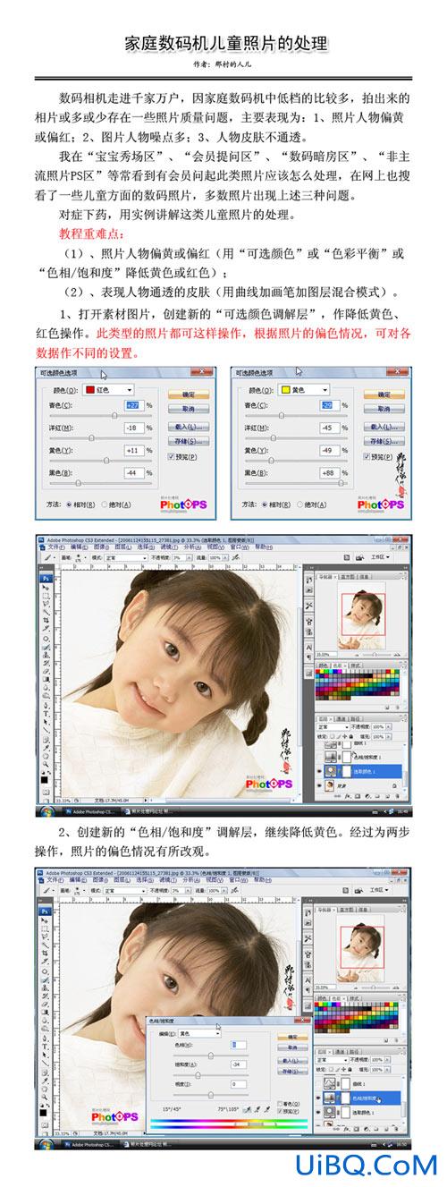Viewport: 447px width, 1187px height.
Task: Switch to 直方图 tab in upper Photoshop window
Action: pyautogui.click(x=349, y=577)
